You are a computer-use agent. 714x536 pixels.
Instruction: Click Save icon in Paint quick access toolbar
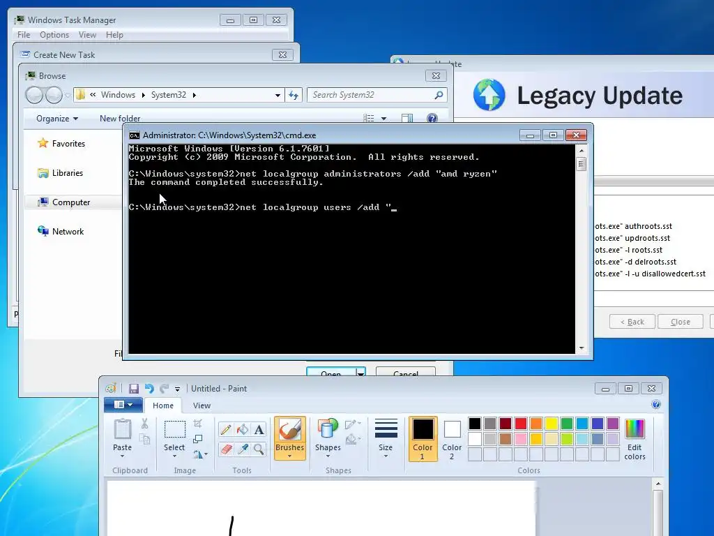(x=133, y=388)
